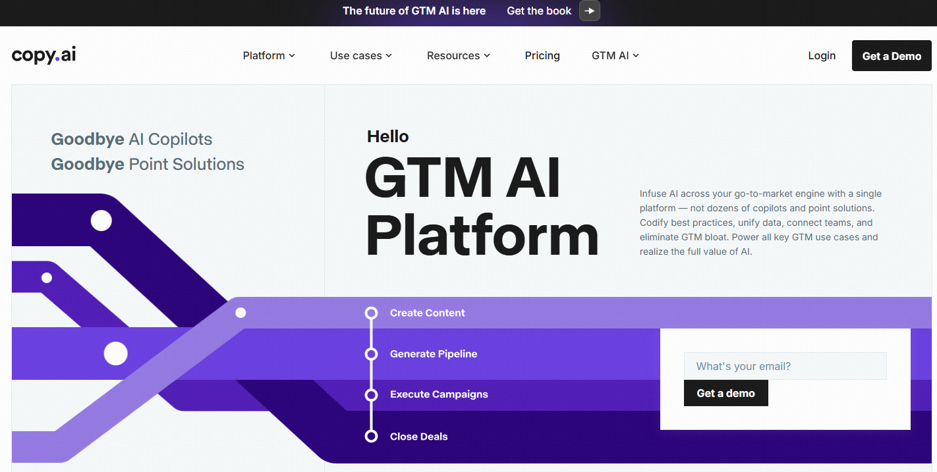The image size is (937, 472).
Task: Open the GTM AI menu label
Action: (x=610, y=56)
